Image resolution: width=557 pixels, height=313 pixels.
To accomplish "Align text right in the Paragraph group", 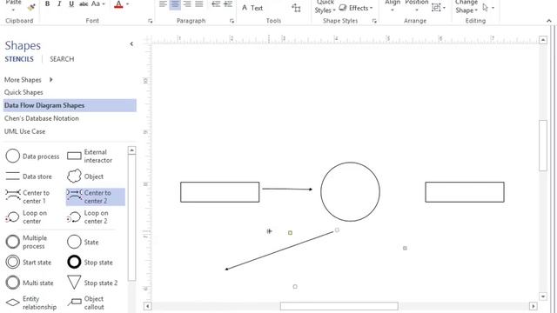I will [x=187, y=4].
